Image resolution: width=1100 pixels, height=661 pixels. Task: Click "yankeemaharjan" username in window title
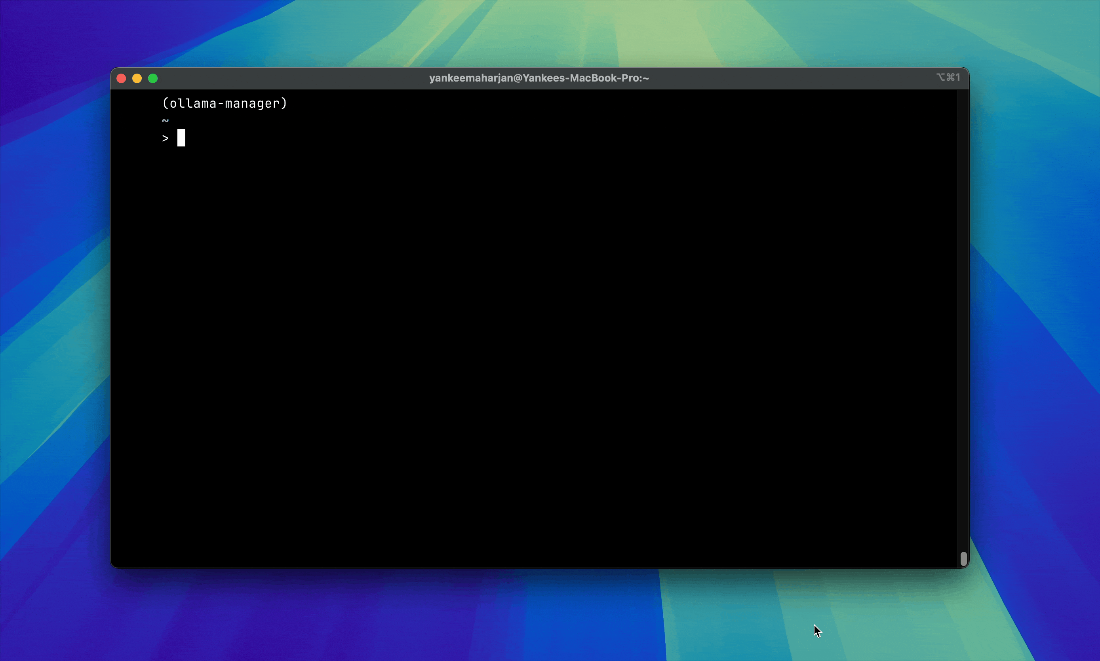click(471, 78)
